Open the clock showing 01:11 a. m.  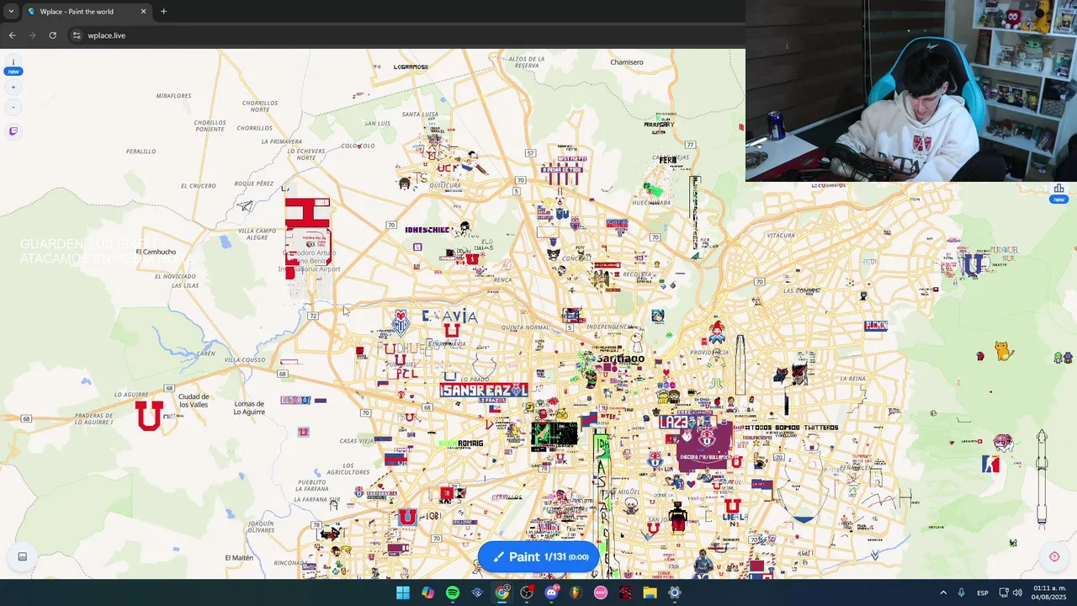click(x=1049, y=593)
